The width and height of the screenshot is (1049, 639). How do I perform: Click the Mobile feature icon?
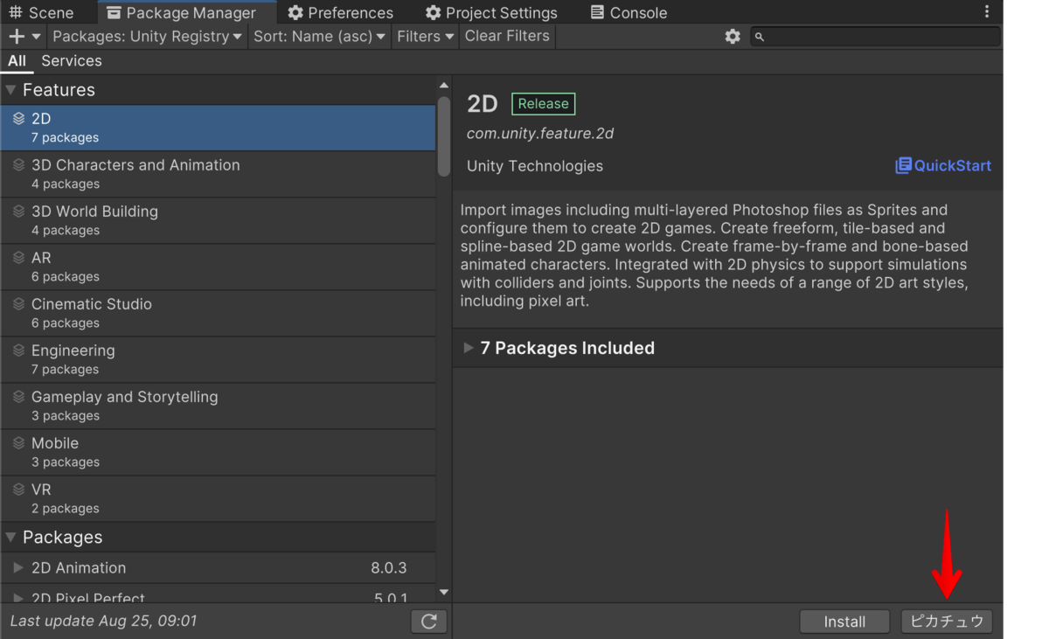tap(19, 443)
